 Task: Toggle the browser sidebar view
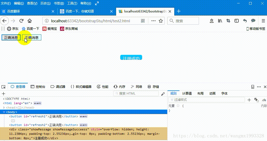237,21
